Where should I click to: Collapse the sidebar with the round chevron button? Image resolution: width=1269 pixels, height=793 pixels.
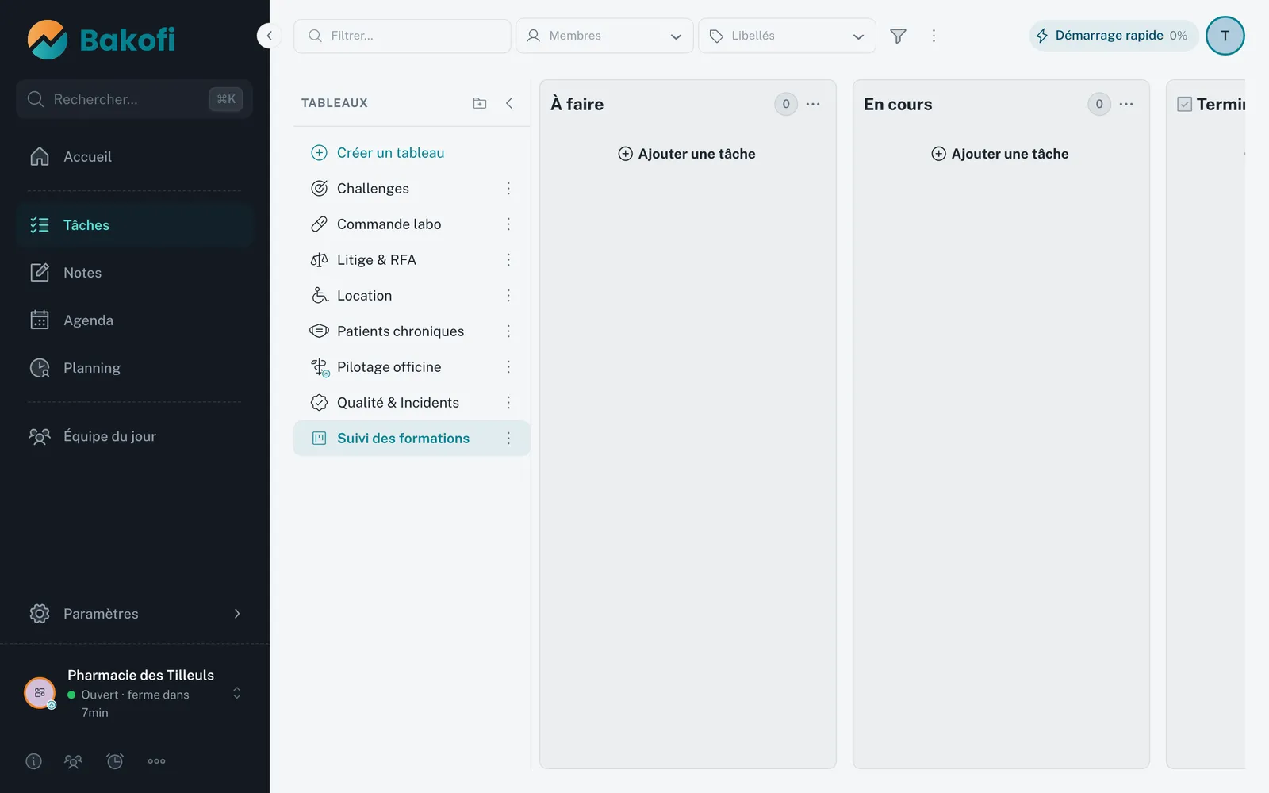[269, 36]
